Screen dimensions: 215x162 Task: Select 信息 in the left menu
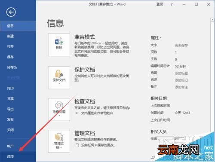coord(18,26)
